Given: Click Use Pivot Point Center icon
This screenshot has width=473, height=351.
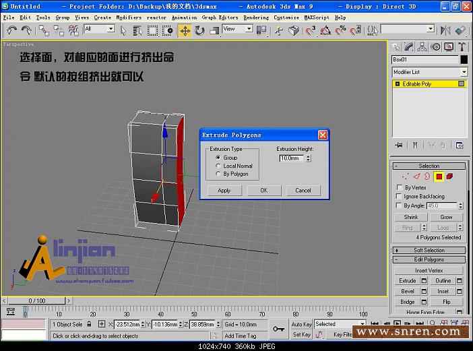Looking at the screenshot, I should (x=261, y=30).
